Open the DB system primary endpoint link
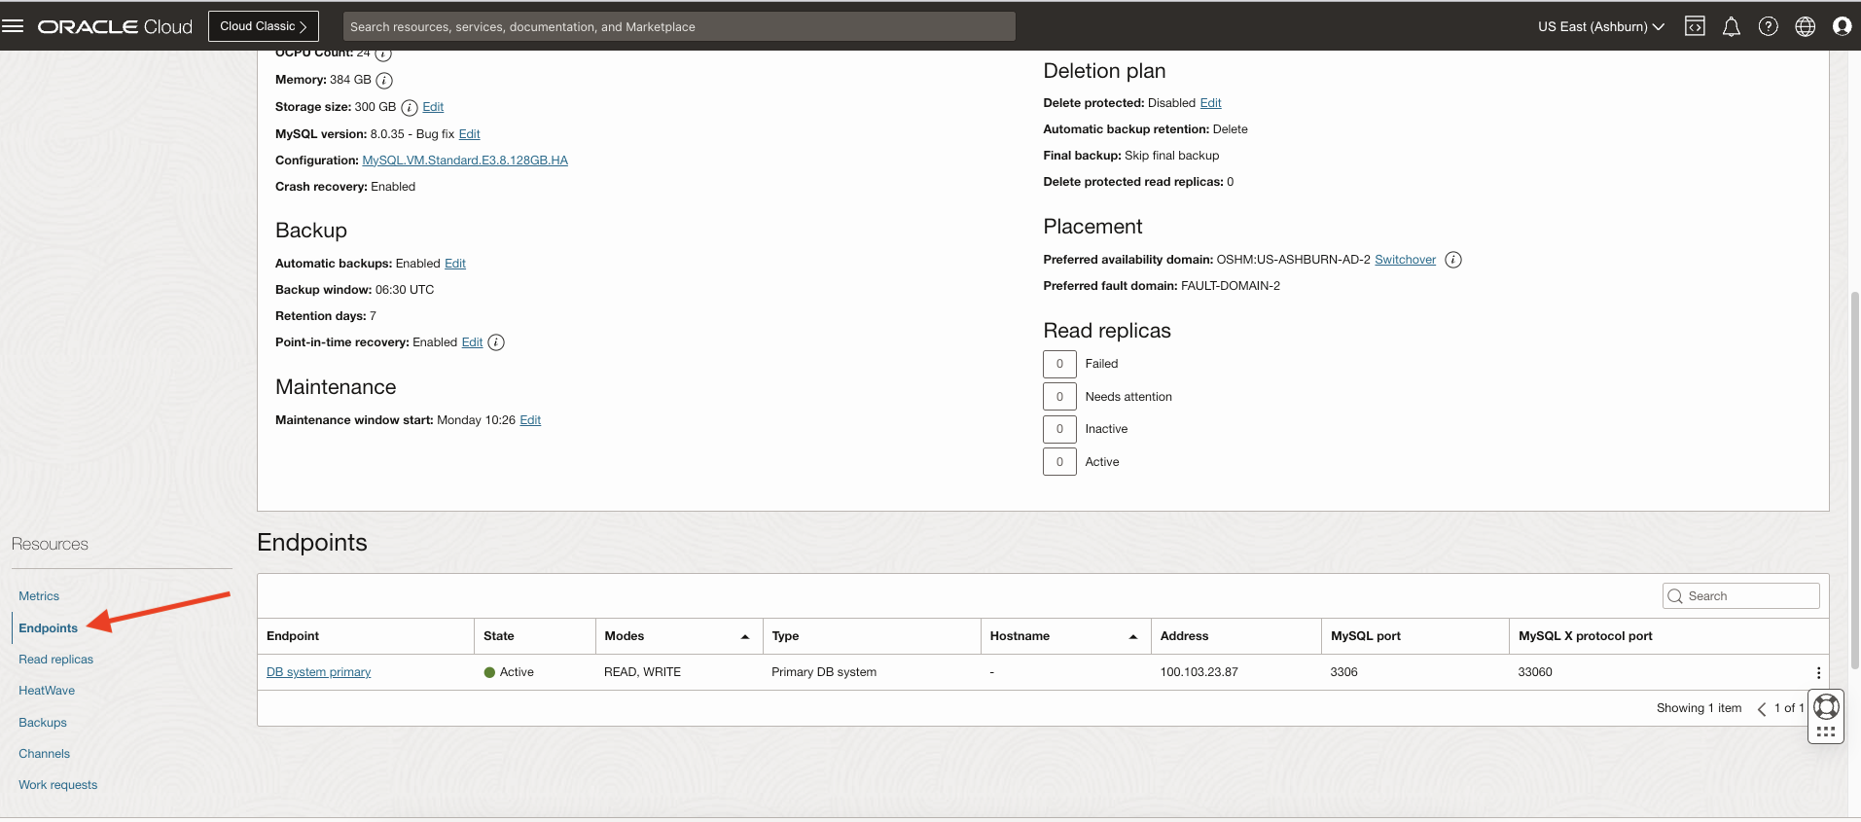 point(318,672)
